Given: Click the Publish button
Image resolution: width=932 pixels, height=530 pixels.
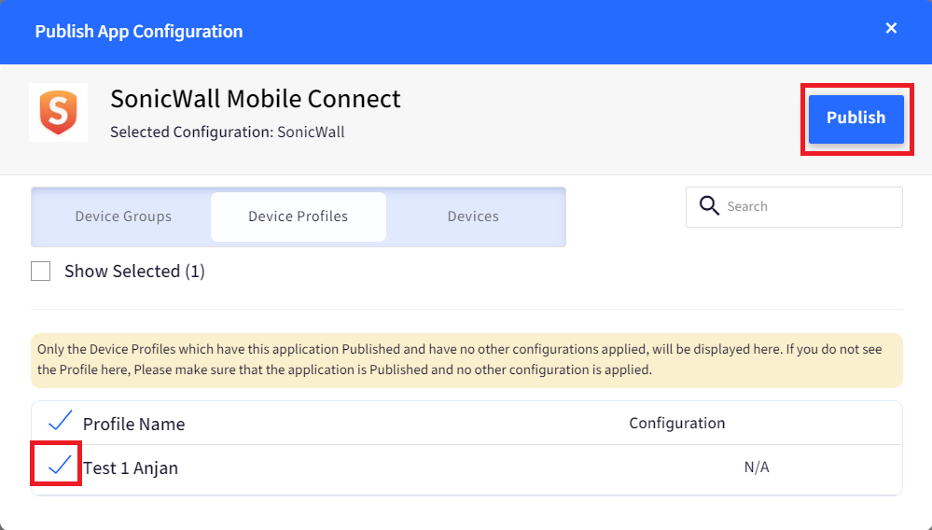Looking at the screenshot, I should (x=855, y=119).
